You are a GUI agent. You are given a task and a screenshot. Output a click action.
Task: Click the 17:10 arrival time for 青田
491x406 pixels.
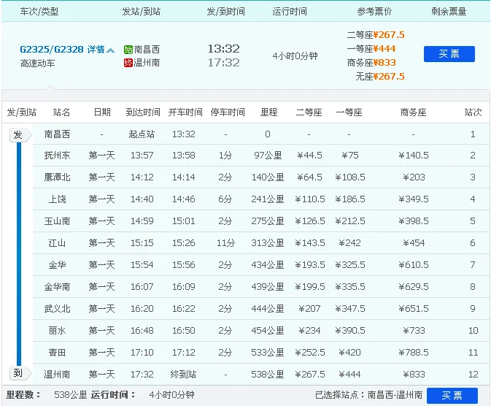click(x=142, y=353)
